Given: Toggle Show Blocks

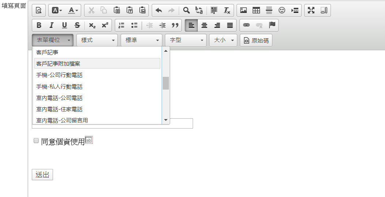Looking at the screenshot, I should [x=324, y=10].
